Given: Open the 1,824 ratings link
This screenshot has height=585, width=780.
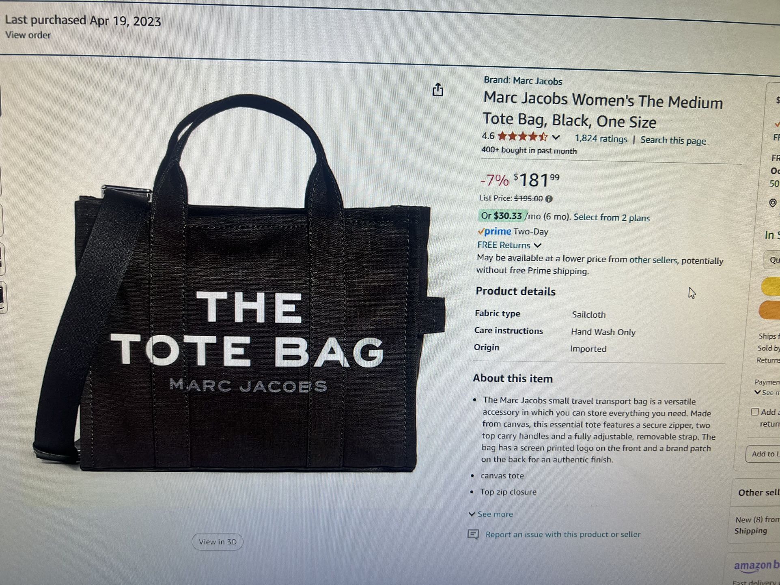Looking at the screenshot, I should tap(601, 139).
